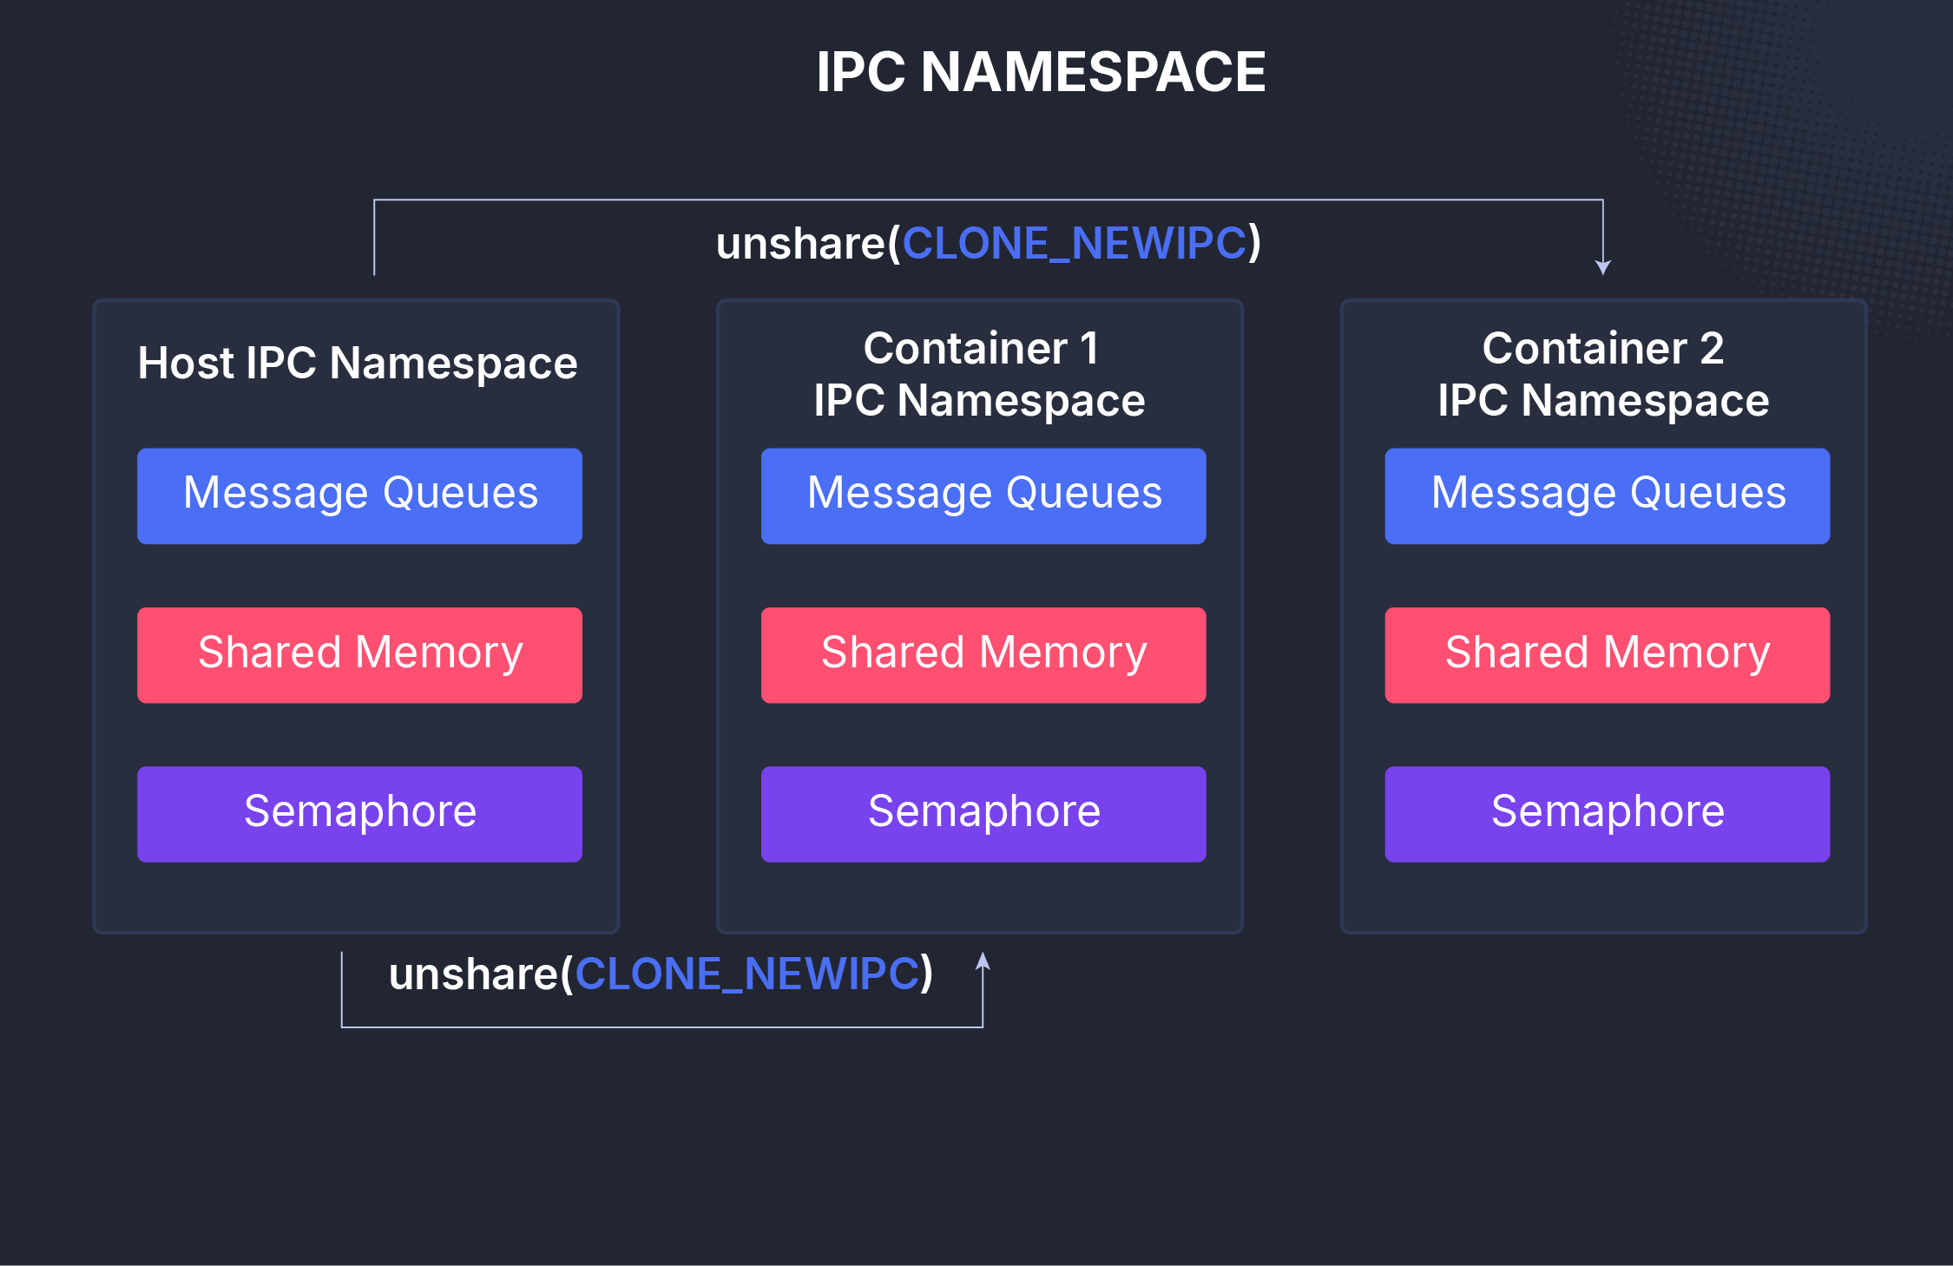The image size is (1953, 1266).
Task: Click the top unshare(CLONE_NEWIPC) label
Action: pos(989,244)
